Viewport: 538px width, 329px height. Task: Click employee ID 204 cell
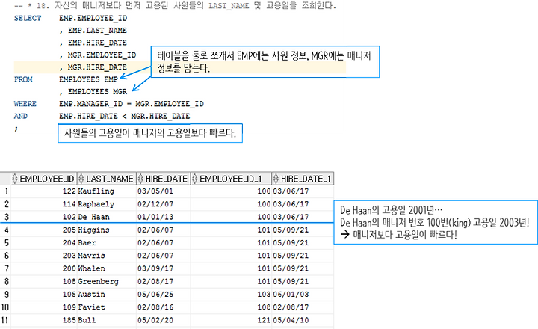click(43, 243)
